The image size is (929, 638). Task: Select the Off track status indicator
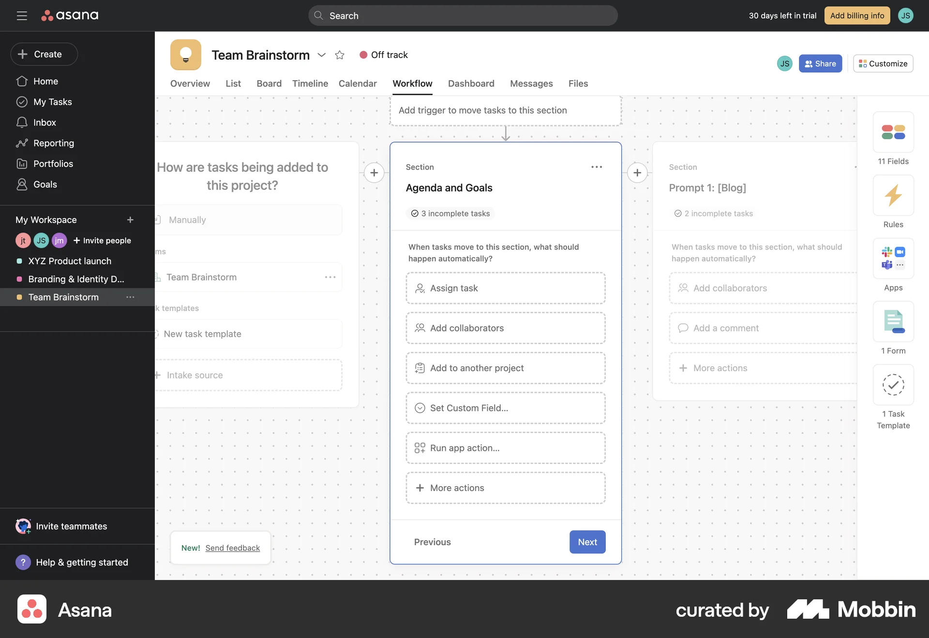pos(383,55)
